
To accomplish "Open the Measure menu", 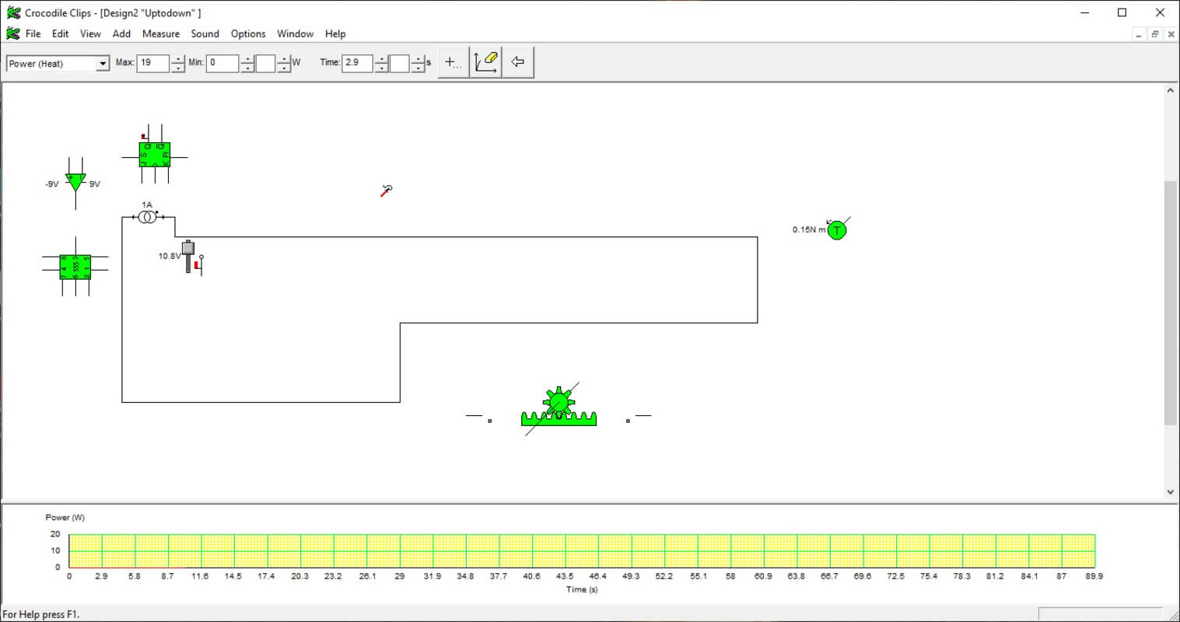I will pos(160,33).
